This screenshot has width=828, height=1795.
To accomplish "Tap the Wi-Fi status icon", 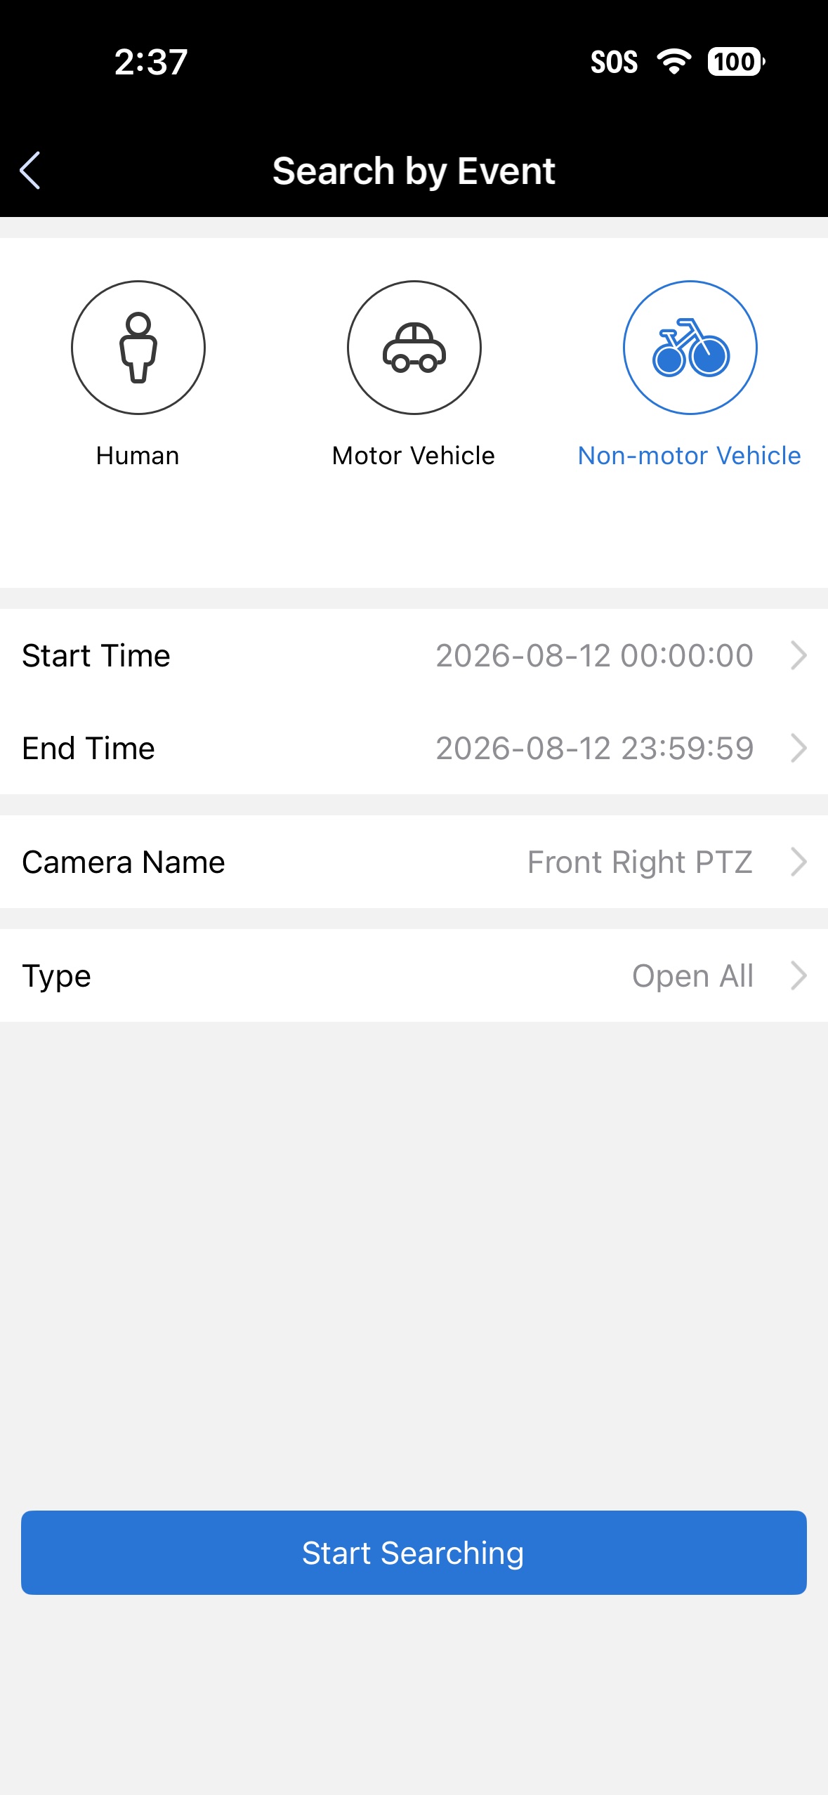I will pos(673,62).
